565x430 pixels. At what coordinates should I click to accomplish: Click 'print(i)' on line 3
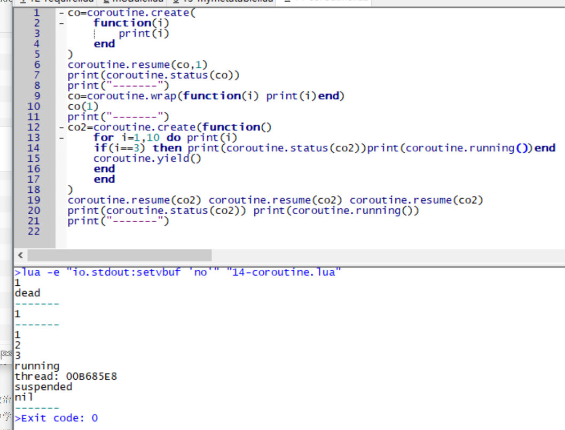[144, 34]
